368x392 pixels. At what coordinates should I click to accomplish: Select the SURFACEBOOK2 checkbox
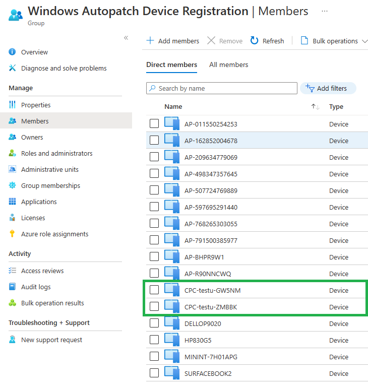[x=154, y=373]
